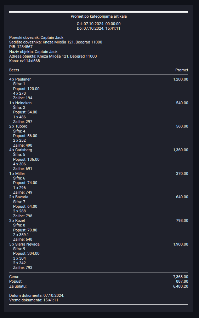Click the report title Promet po kategorijama artikala
Viewport: 199px width, 318px height.
point(98,16)
